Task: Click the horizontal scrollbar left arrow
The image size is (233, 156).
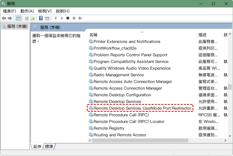Action: coord(90,140)
